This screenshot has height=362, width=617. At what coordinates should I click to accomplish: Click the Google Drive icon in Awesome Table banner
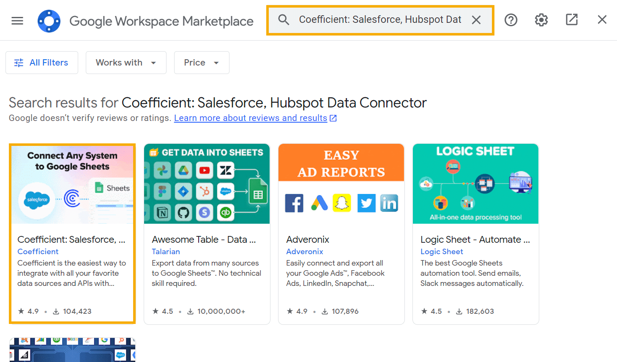point(183,170)
